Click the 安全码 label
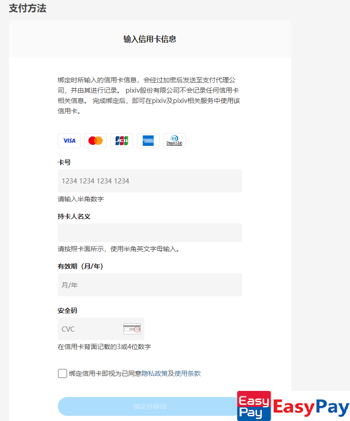Image resolution: width=350 pixels, height=421 pixels. [x=67, y=310]
